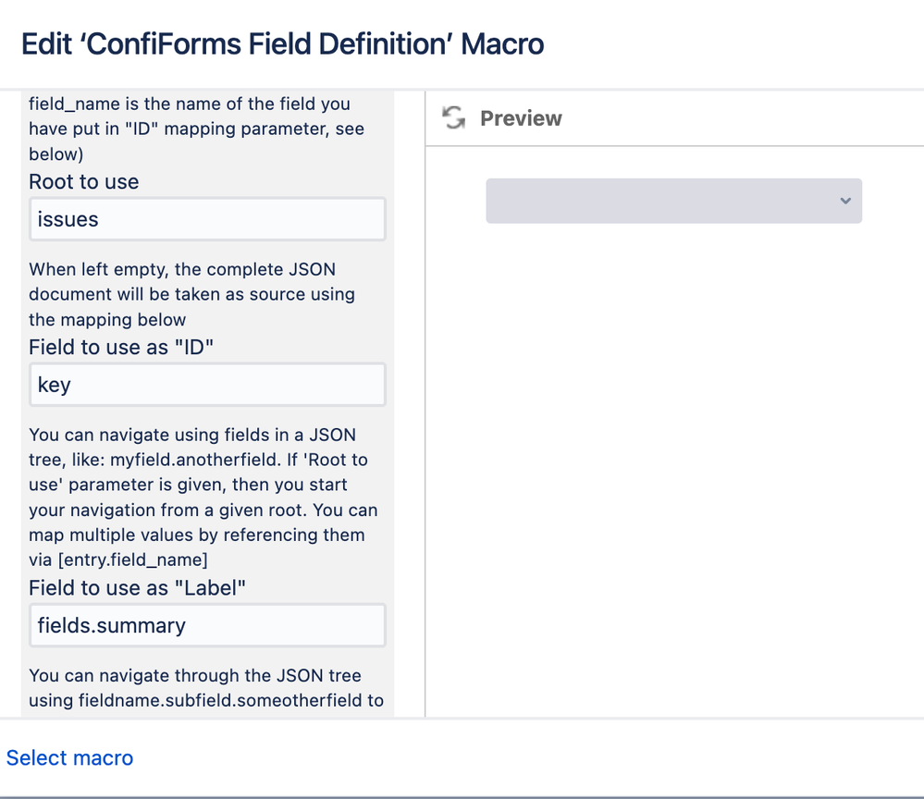This screenshot has width=924, height=799.
Task: Click the blank preview pane below the dropdown
Action: coord(674,472)
